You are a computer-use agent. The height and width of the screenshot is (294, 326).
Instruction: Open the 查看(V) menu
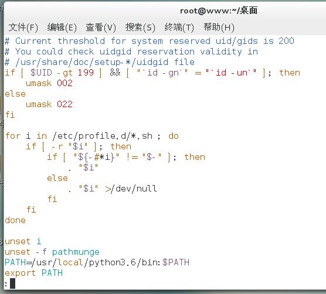tap(101, 27)
